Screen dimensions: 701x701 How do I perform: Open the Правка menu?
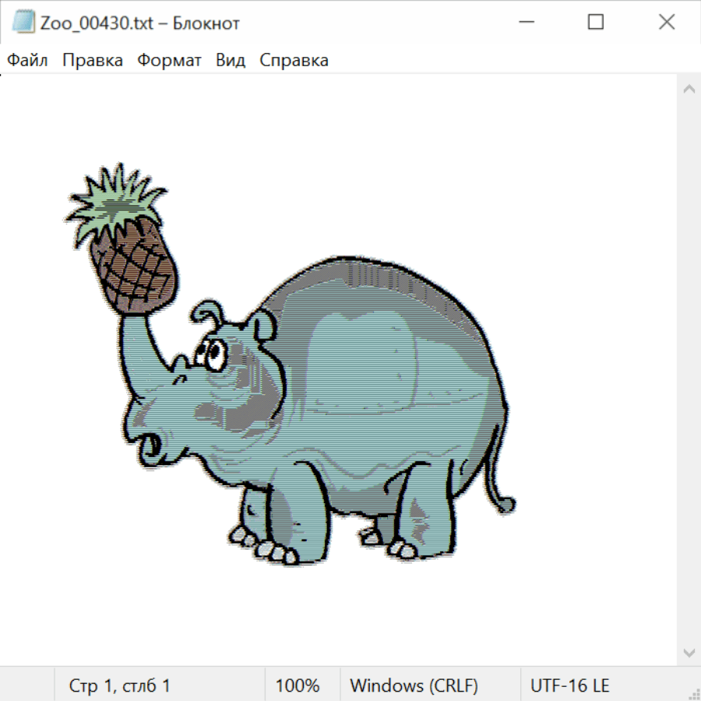pos(92,60)
